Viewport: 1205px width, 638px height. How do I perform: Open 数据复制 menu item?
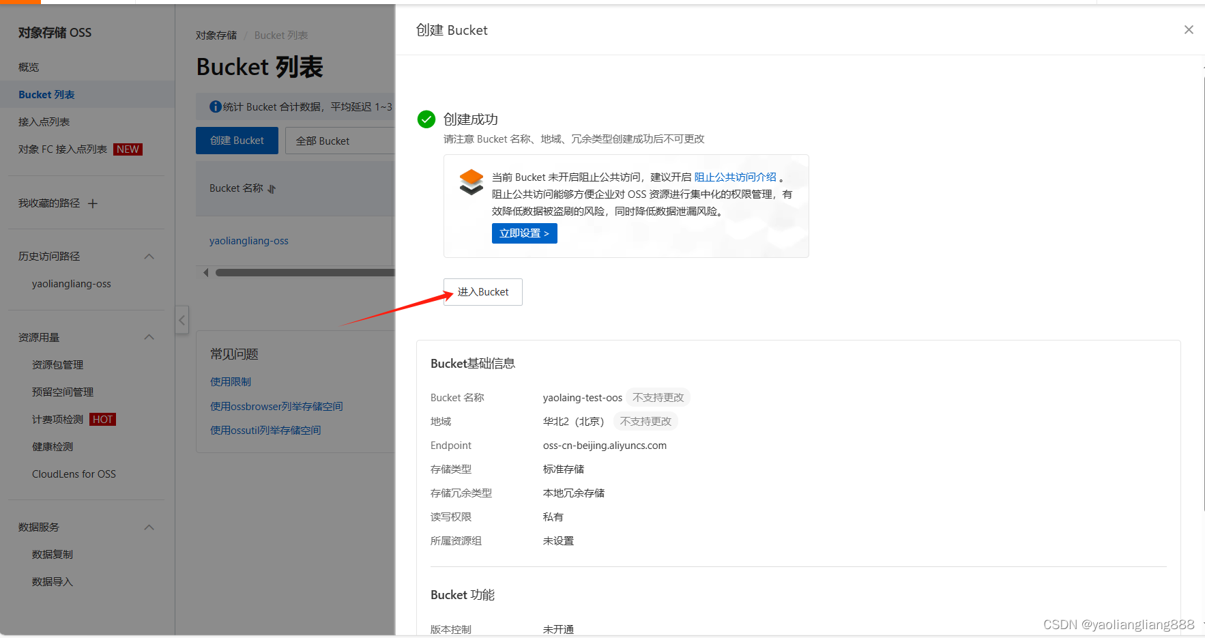pyautogui.click(x=53, y=555)
